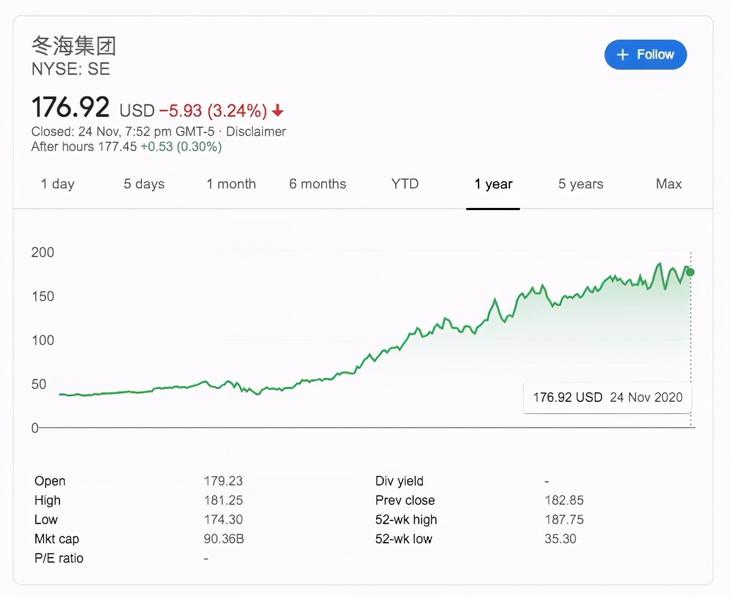The height and width of the screenshot is (597, 731).
Task: Click the plus icon in the Follow button
Action: (622, 55)
